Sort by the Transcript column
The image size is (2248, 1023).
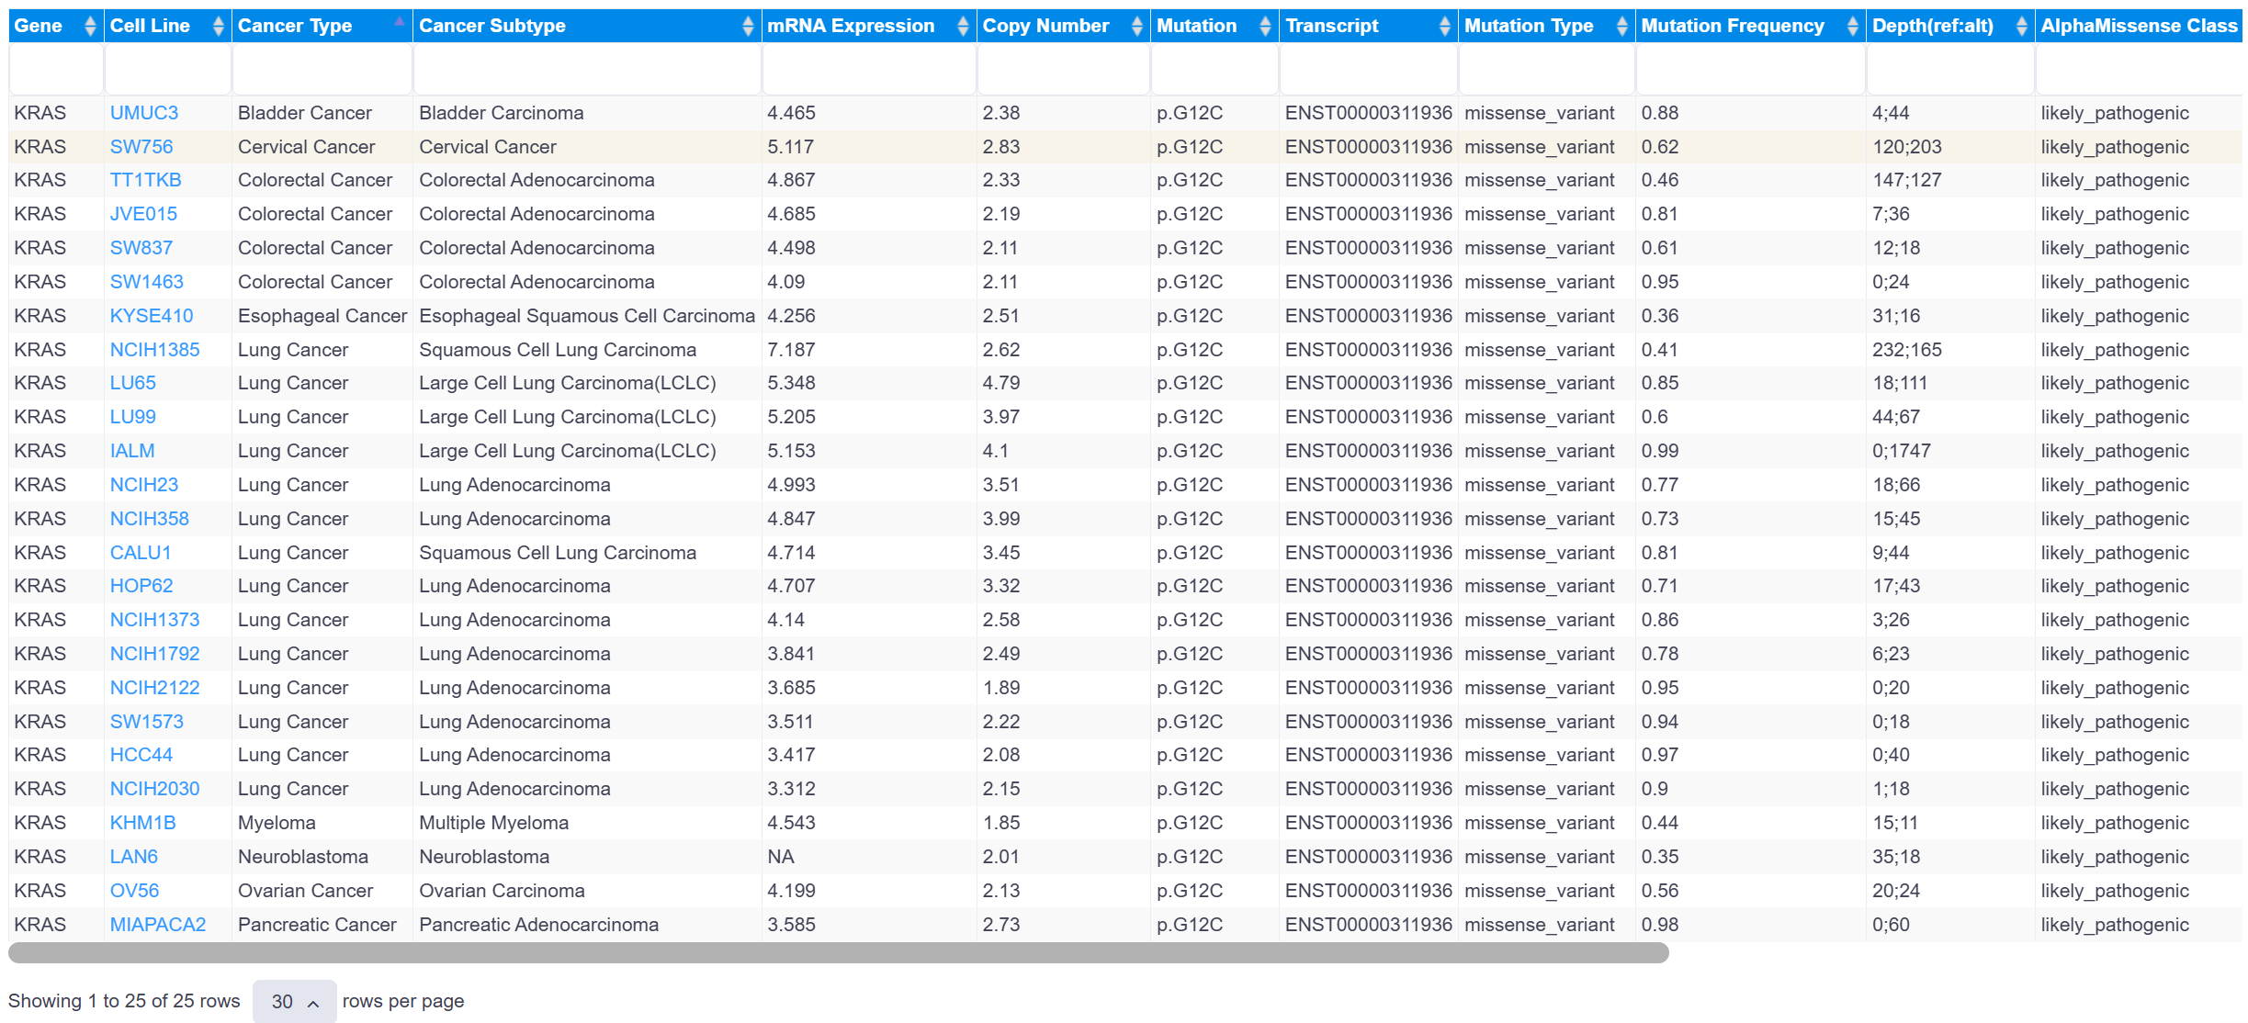click(1444, 27)
